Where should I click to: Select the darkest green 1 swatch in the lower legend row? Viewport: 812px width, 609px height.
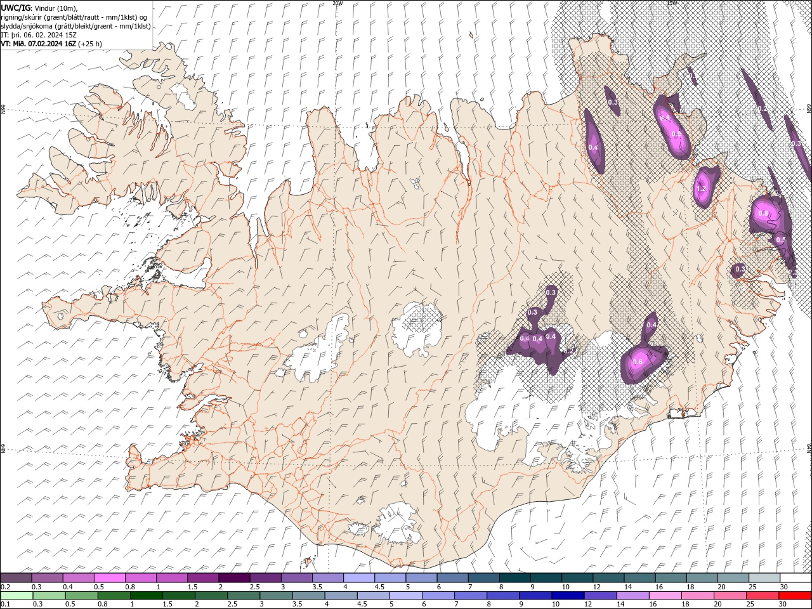147,596
